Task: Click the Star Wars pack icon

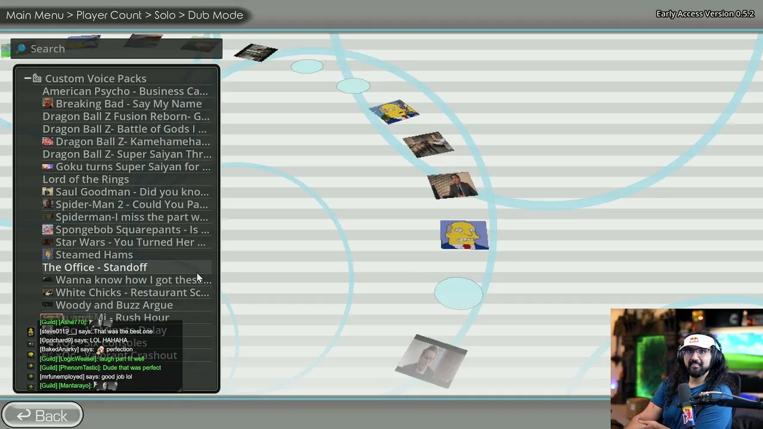Action: [48, 242]
